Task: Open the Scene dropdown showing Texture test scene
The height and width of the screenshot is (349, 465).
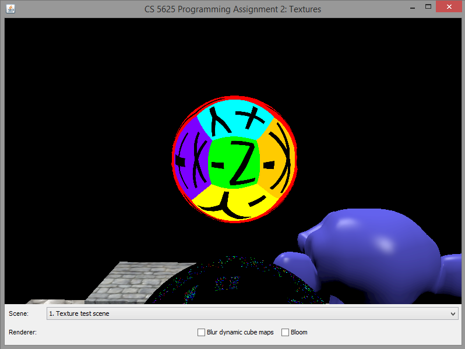Action: pyautogui.click(x=252, y=313)
